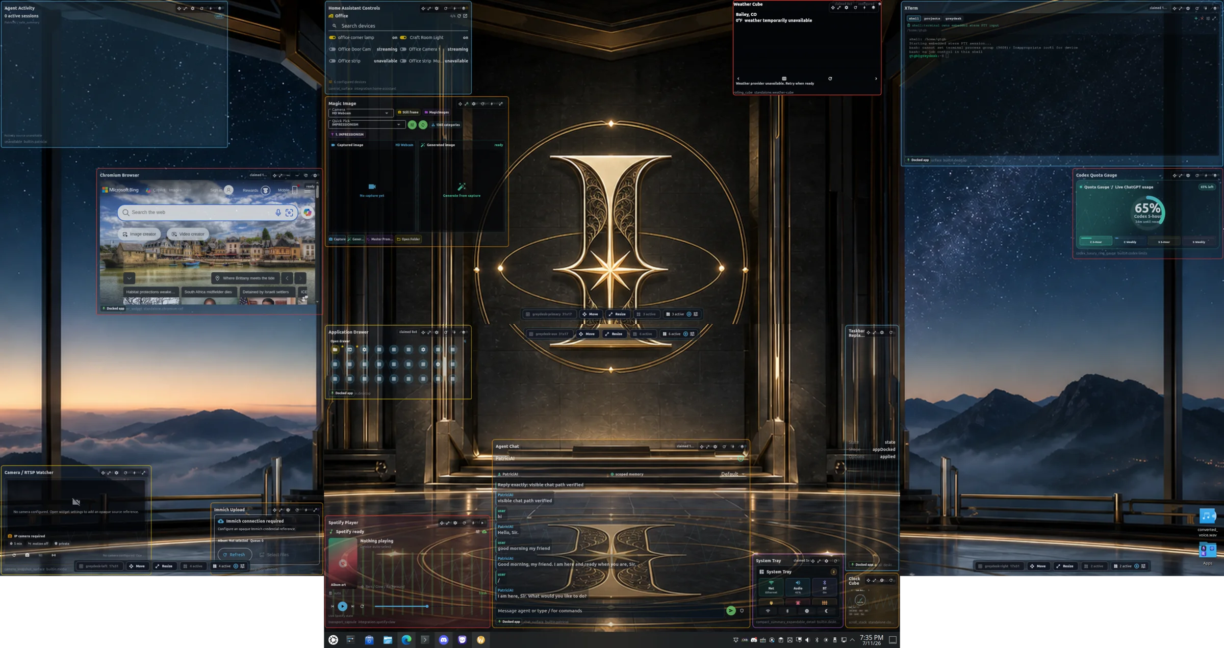Go to previous Weather Cube face arrow
Viewport: 1224px width, 648px height.
[x=738, y=79]
